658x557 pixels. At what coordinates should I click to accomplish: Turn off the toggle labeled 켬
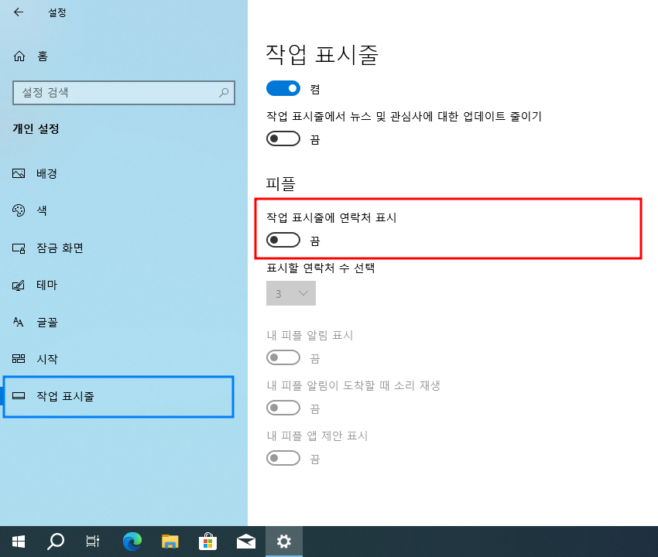pos(283,88)
